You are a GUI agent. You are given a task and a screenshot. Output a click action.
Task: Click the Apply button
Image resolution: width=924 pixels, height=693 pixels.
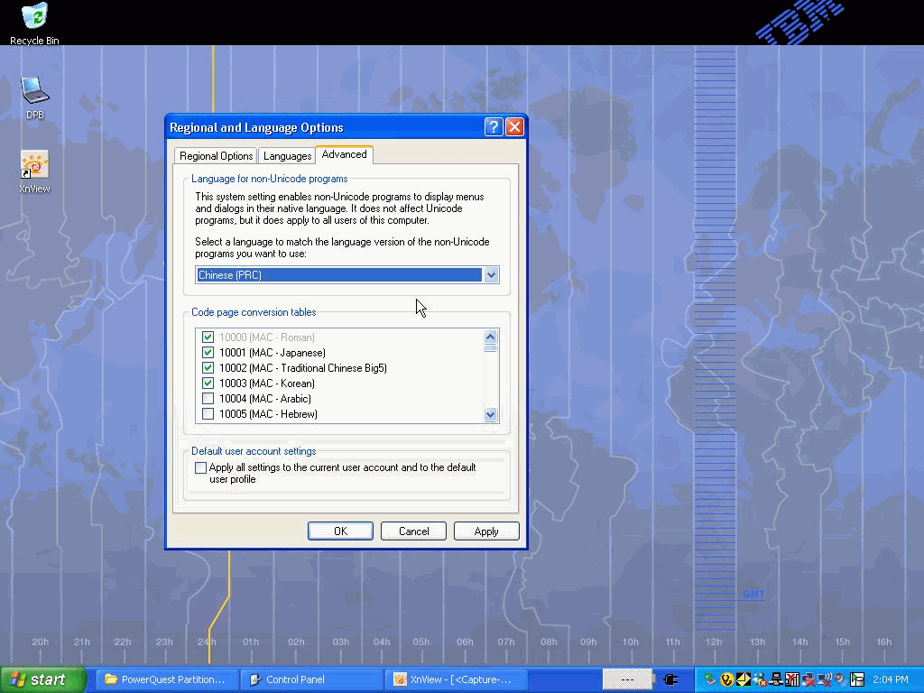[485, 531]
